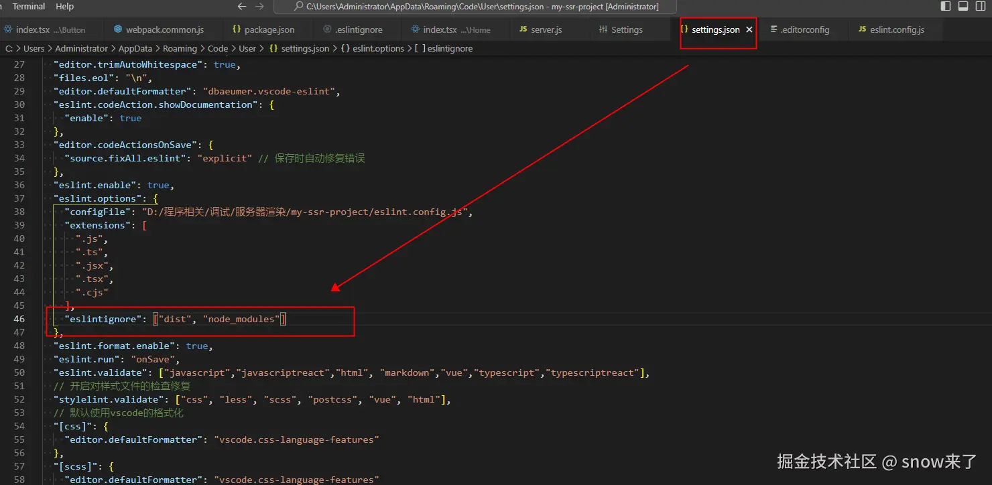This screenshot has width=992, height=485.
Task: Click "vscode.css-language-features" on line 55
Action: point(297,439)
